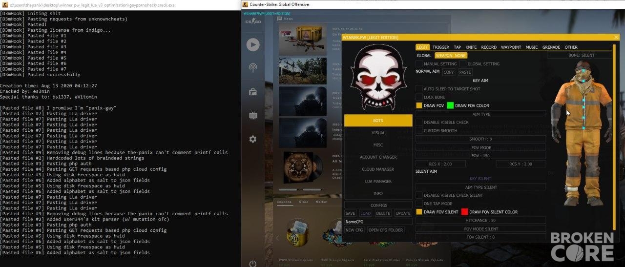Open CS:GO settings gear icon
Screen dimensions: 625x267
(253, 139)
